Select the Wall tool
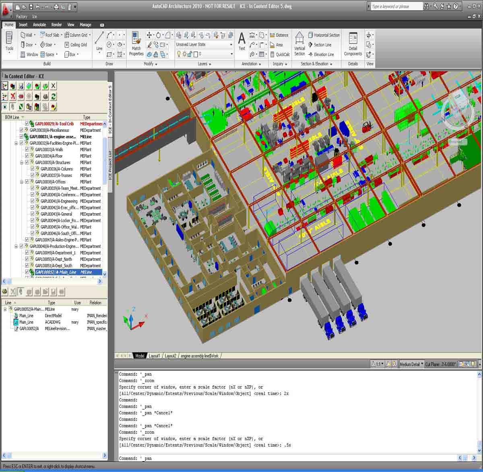This screenshot has width=483, height=472. click(26, 35)
